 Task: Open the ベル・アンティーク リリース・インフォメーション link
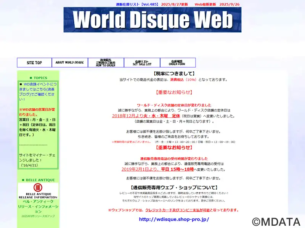[x=38, y=206]
